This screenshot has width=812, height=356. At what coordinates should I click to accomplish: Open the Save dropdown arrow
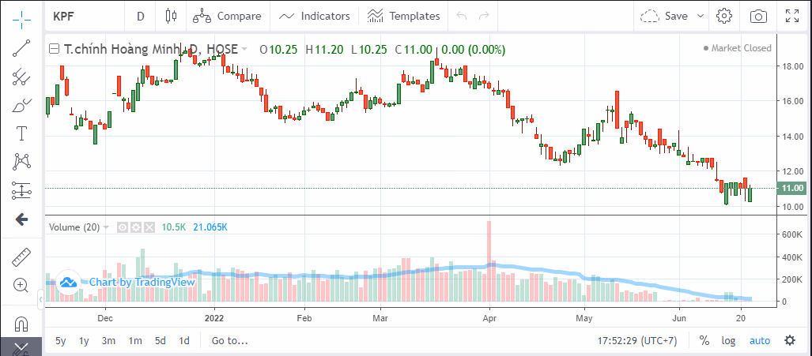pyautogui.click(x=701, y=16)
